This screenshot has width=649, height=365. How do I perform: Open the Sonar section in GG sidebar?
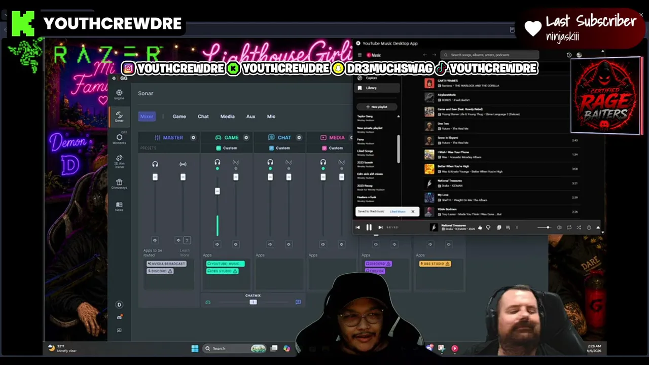[x=119, y=117]
